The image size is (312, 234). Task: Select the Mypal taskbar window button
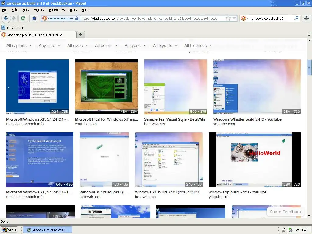click(48, 230)
